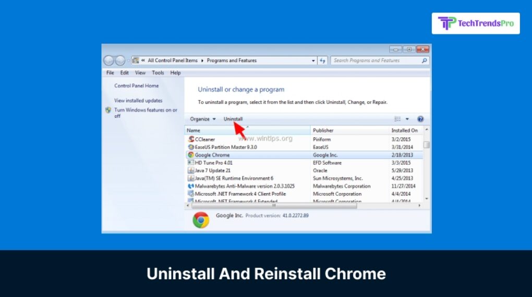
Task: Open the Edit menu
Action: tap(125, 73)
